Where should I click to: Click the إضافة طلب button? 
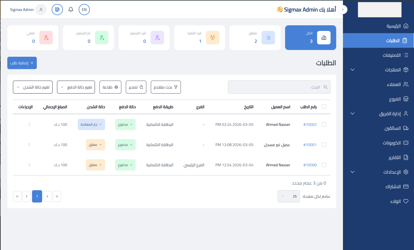(x=22, y=63)
